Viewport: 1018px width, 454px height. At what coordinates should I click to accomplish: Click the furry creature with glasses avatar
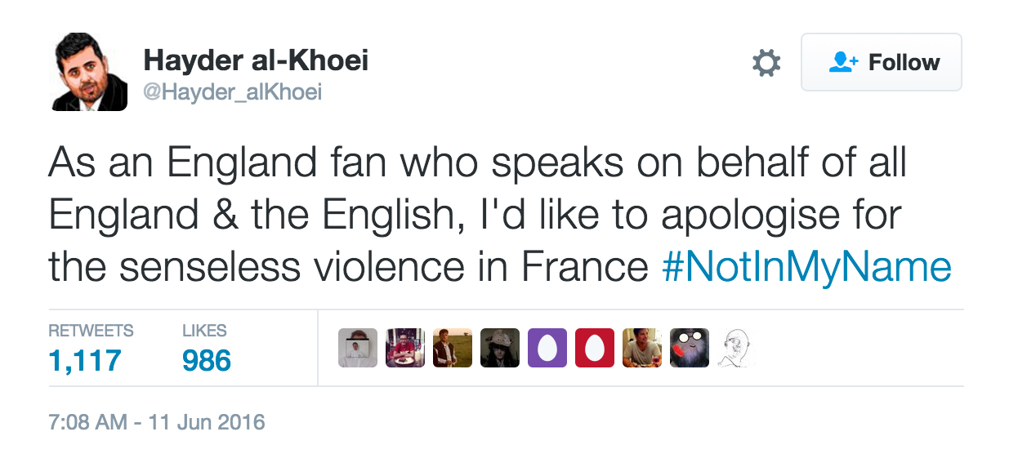coord(690,348)
